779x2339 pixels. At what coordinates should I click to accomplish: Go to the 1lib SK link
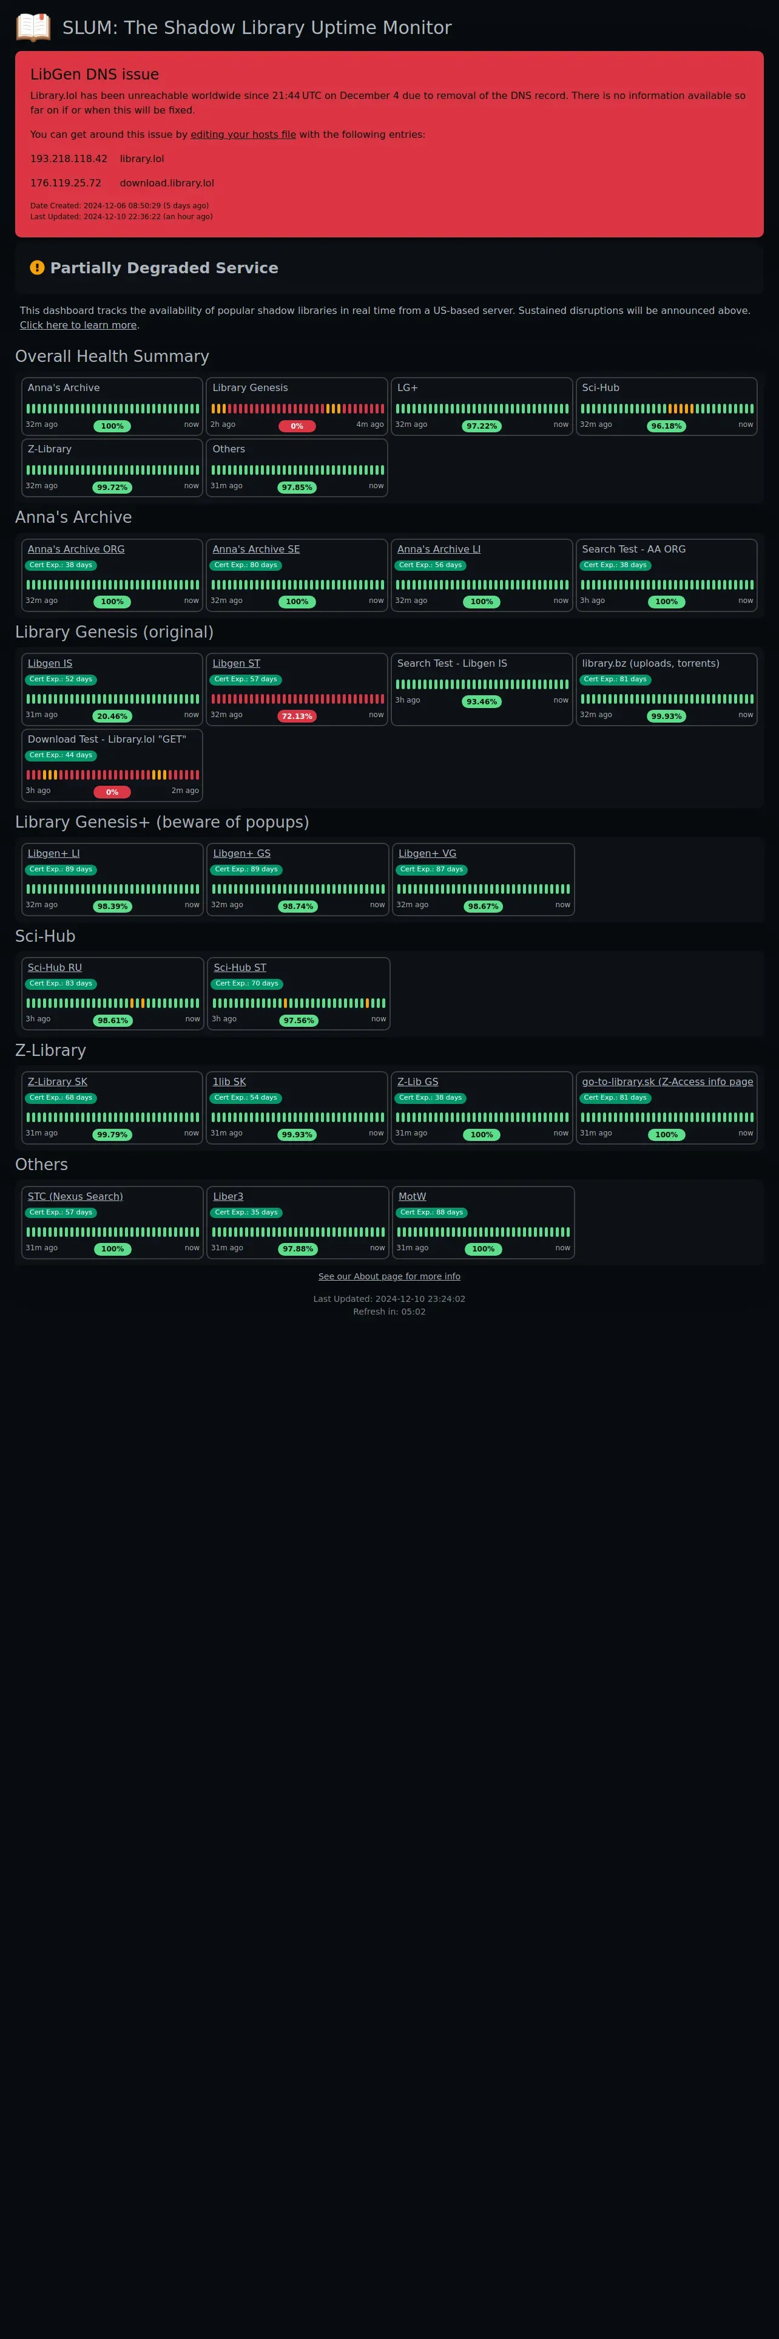coord(229,1082)
